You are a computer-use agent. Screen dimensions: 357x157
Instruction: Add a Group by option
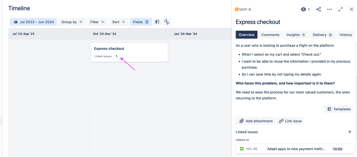pyautogui.click(x=72, y=22)
